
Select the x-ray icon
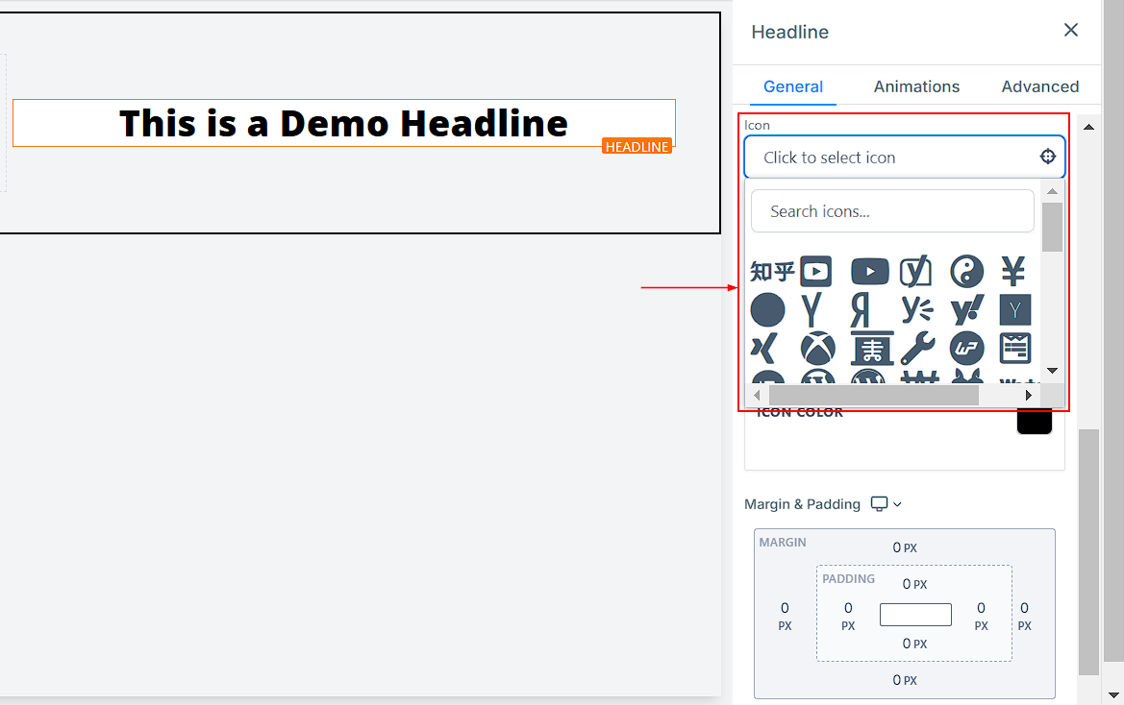click(x=872, y=349)
